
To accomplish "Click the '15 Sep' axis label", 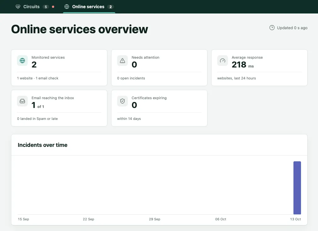I will [x=23, y=219].
